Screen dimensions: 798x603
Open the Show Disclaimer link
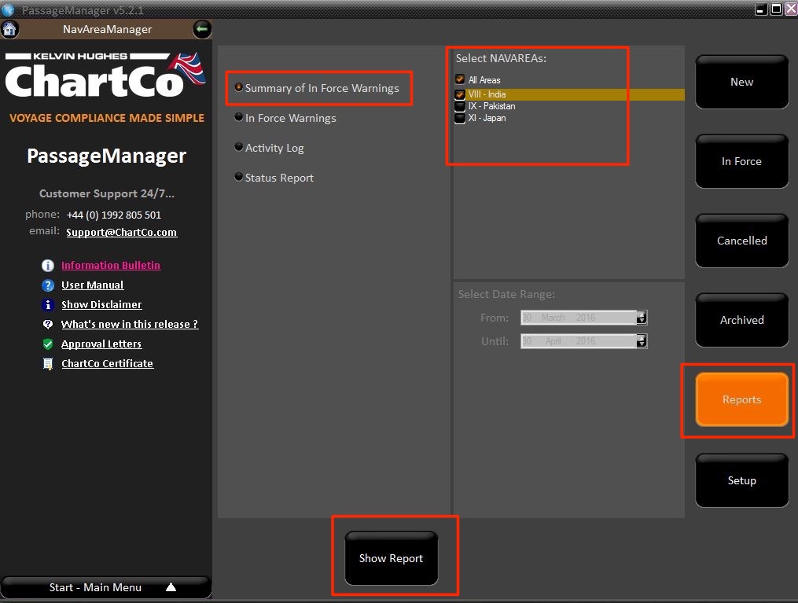(101, 305)
